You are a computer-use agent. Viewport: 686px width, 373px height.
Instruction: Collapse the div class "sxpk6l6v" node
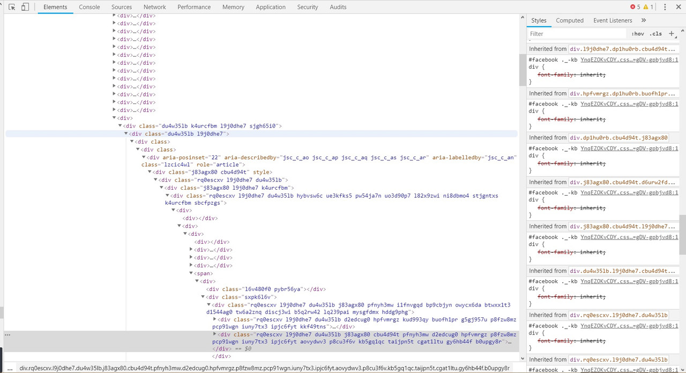coord(203,297)
